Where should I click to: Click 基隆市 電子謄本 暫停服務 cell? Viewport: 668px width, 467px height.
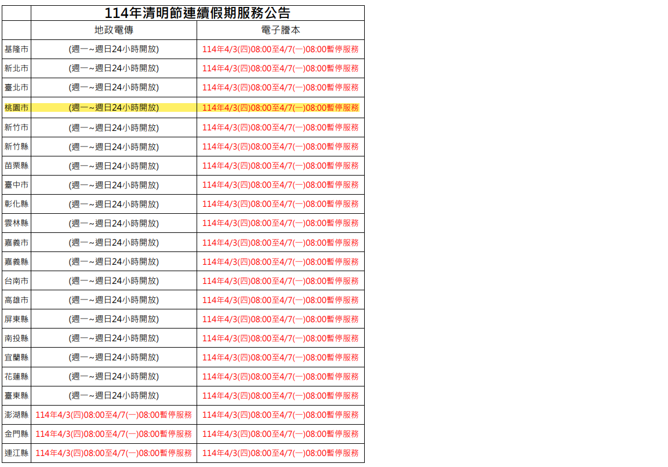[280, 49]
